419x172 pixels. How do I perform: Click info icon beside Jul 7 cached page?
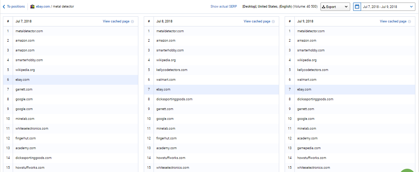[132, 22]
